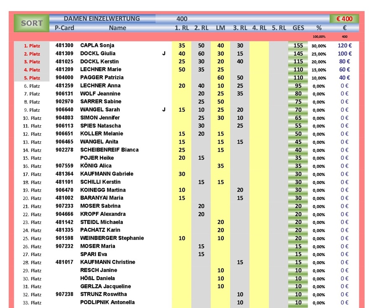Click the 10. Platz rank label

(x=32, y=118)
